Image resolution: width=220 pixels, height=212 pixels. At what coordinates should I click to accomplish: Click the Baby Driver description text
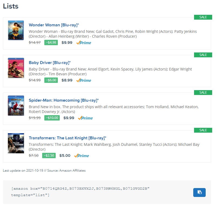tap(110, 72)
